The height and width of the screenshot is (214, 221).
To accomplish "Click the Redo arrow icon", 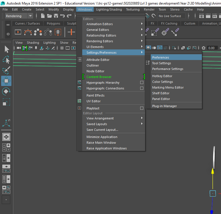I will (69, 16).
